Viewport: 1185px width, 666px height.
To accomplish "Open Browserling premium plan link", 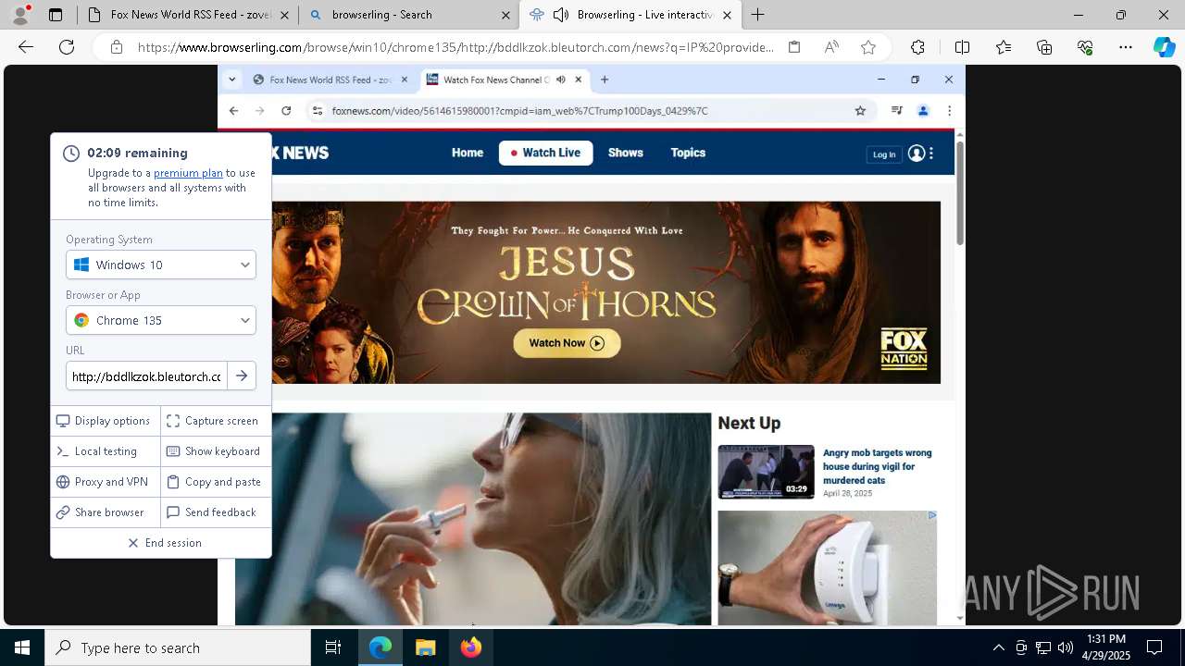I will (x=188, y=173).
